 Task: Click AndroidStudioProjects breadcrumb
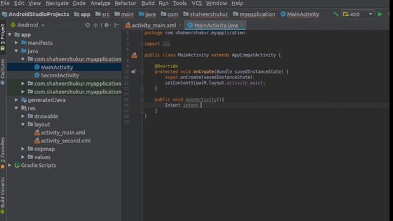(x=36, y=14)
